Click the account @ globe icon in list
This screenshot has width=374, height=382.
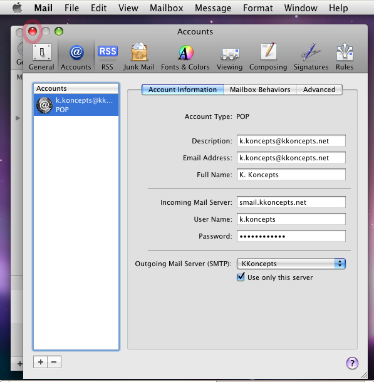pyautogui.click(x=44, y=105)
